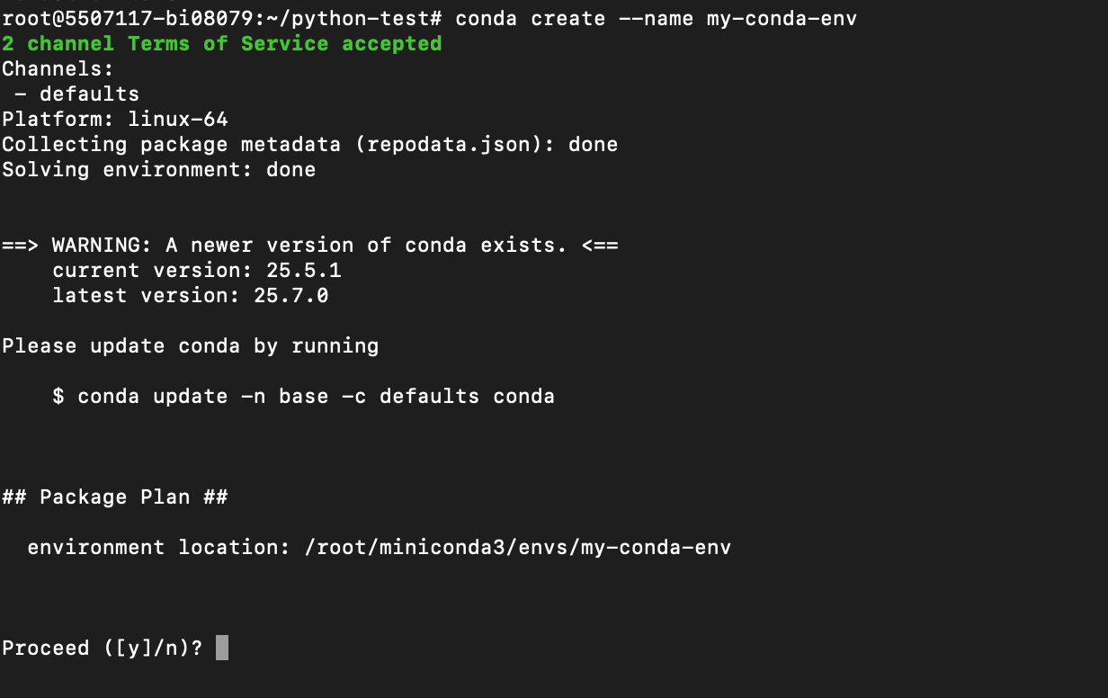Click the 'Proceed ([y]/n)?' prompt text
The image size is (1108, 698).
103,649
